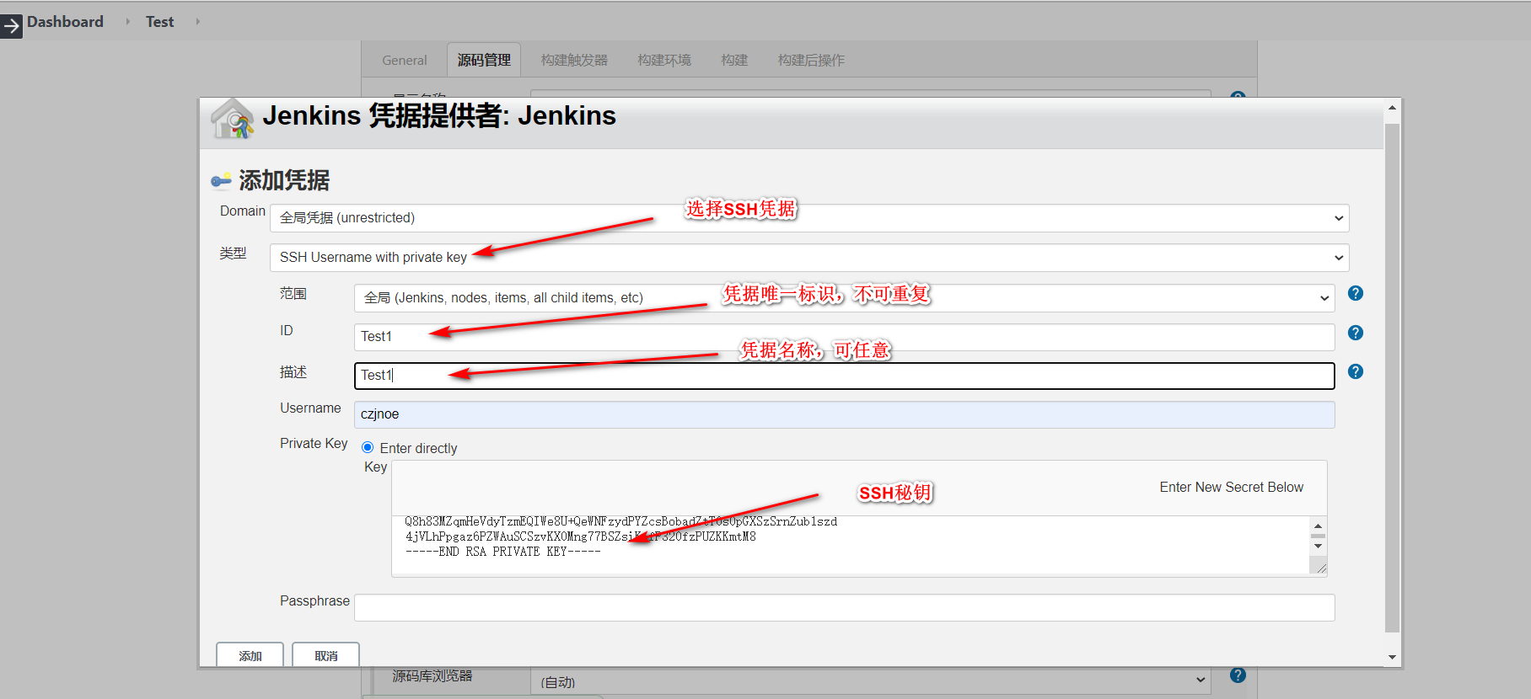The height and width of the screenshot is (699, 1531).
Task: Click the Private Key label
Action: tap(314, 444)
